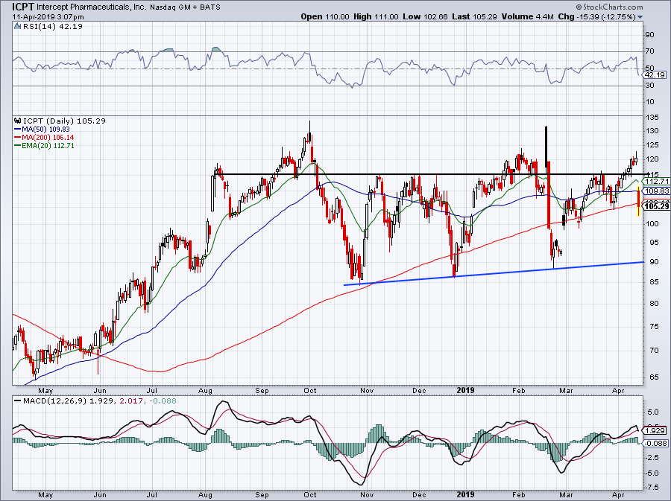Viewport: 671px width, 501px height.
Task: Click the MA(200) 106.14 legend text
Action: pos(47,137)
